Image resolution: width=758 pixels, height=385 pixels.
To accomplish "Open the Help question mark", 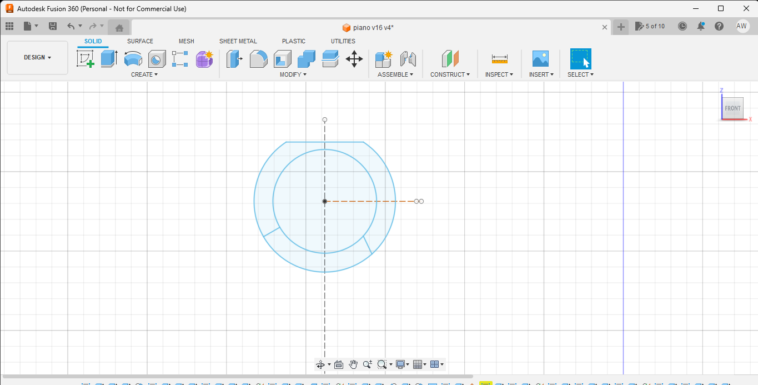I will (x=719, y=26).
